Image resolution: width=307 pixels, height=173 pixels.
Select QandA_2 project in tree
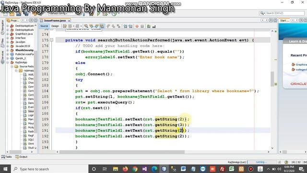pos(20,58)
